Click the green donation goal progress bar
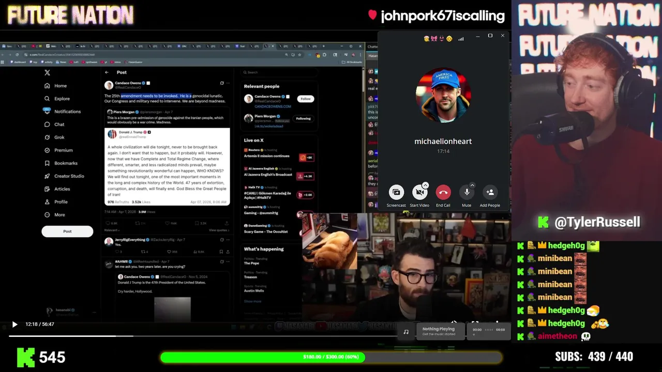This screenshot has height=372, width=662. (x=331, y=357)
